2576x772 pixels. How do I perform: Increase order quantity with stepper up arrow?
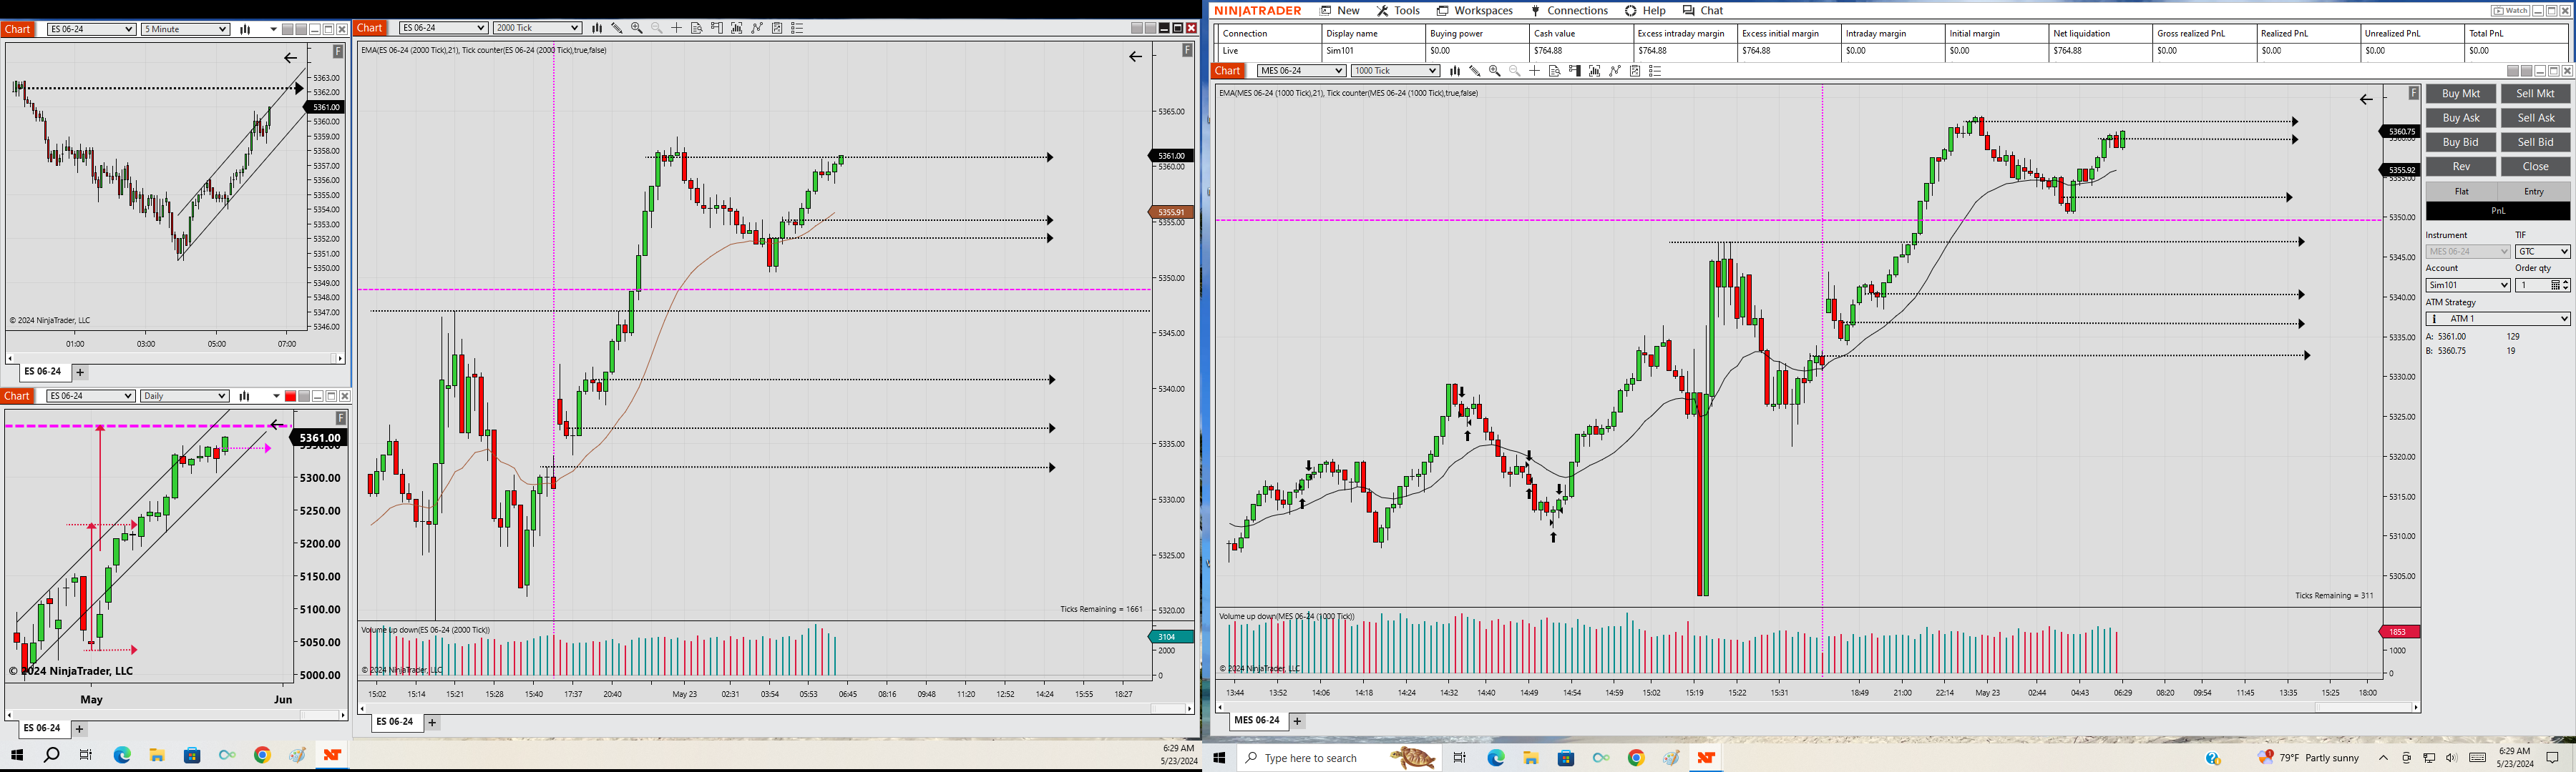(2566, 282)
